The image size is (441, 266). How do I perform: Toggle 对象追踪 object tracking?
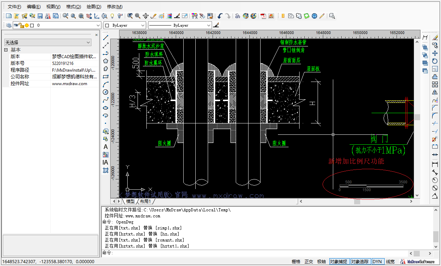(x=360, y=262)
